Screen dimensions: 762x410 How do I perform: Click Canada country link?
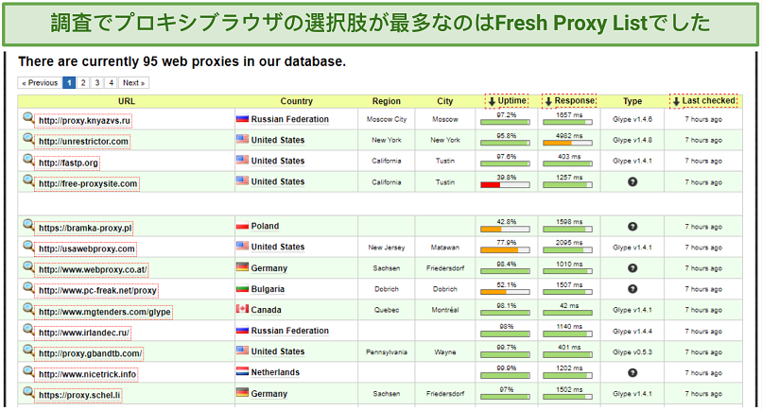click(266, 310)
